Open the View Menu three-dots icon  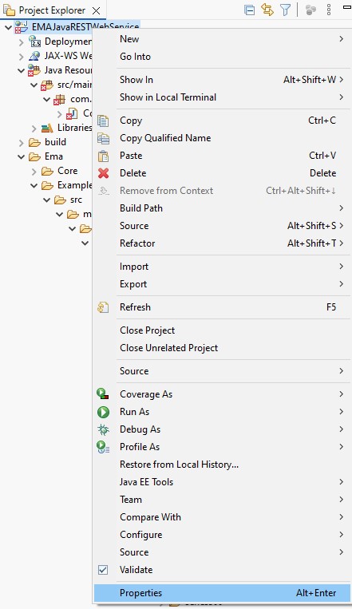(x=329, y=10)
